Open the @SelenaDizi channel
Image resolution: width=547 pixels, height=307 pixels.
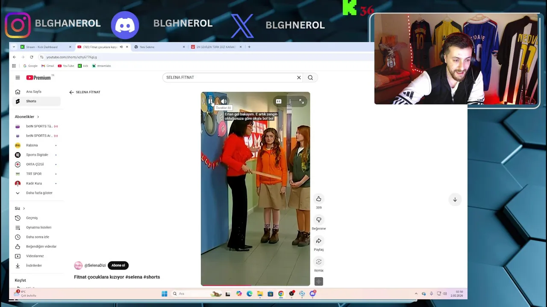point(95,265)
